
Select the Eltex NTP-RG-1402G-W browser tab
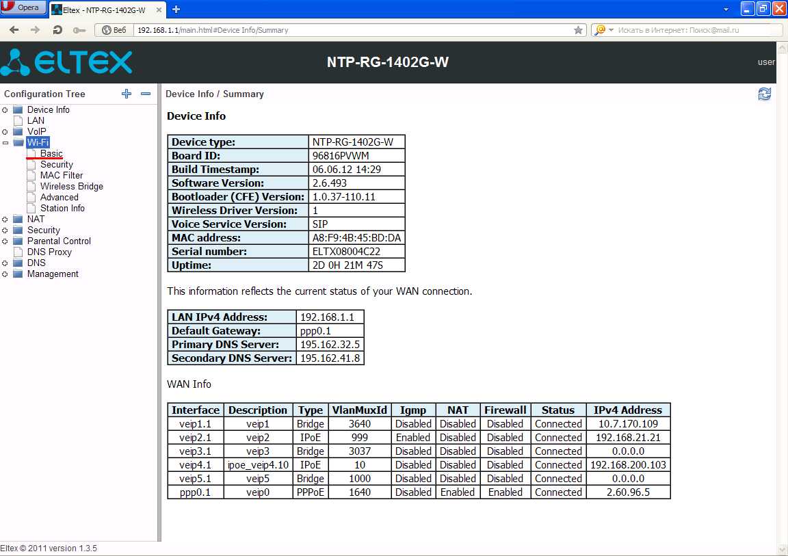(x=103, y=10)
